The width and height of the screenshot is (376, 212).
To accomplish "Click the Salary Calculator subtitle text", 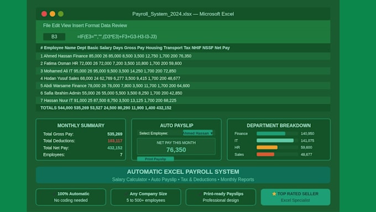I will 129,179.
